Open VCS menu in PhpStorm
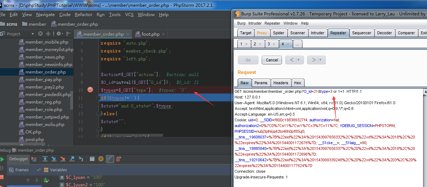 point(129,15)
